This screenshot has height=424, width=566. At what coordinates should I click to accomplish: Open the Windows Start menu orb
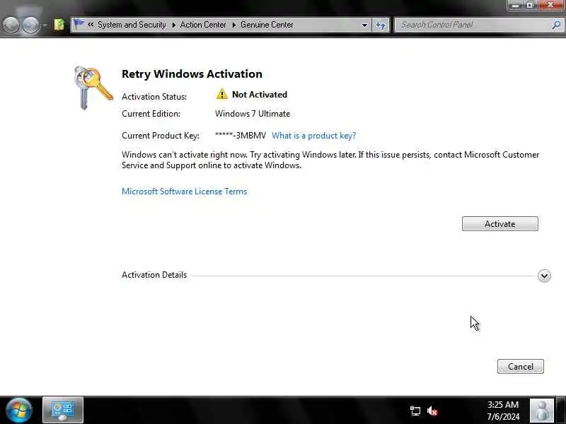(x=19, y=411)
